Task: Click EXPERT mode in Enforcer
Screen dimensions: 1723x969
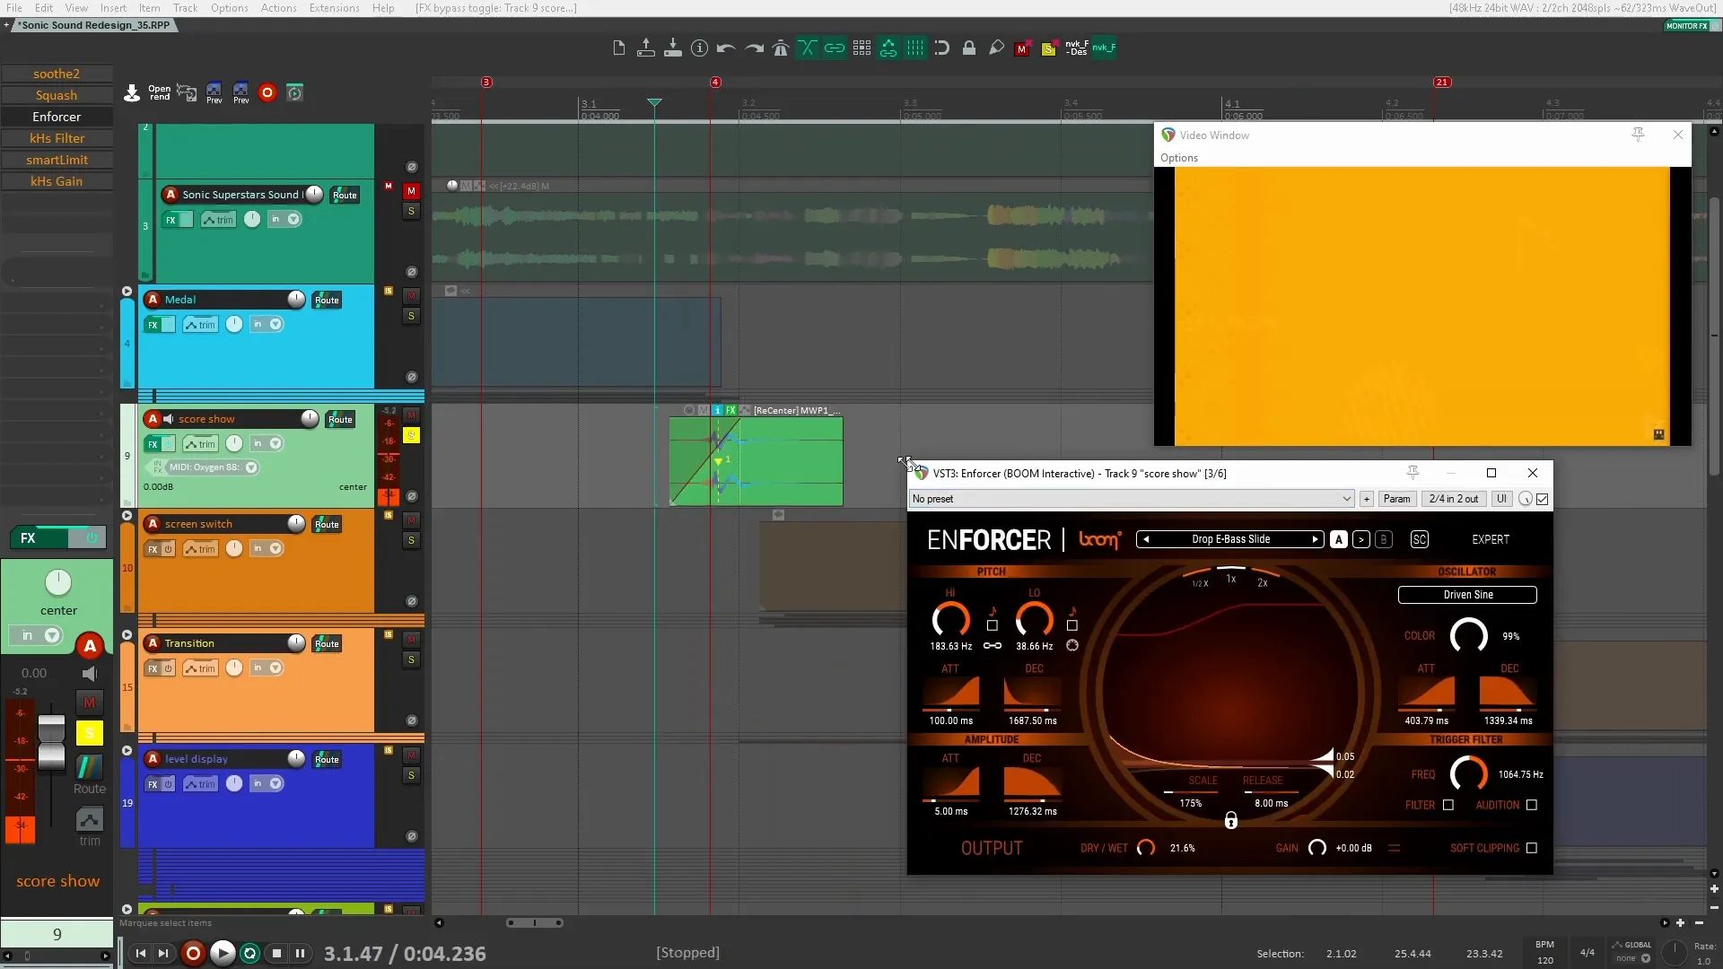Action: point(1491,540)
